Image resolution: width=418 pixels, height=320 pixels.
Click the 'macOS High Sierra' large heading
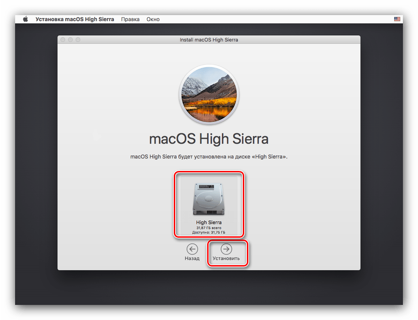click(209, 139)
